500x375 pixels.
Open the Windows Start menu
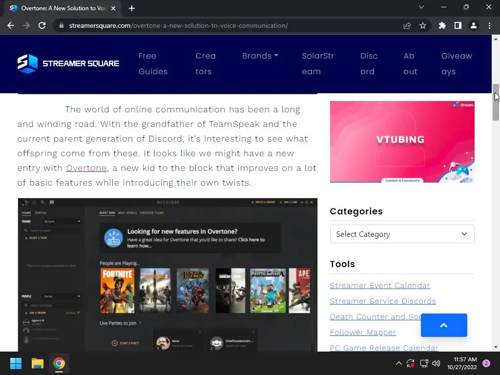[x=16, y=363]
